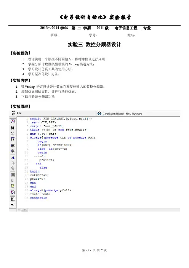Click the insert file icon

(x=13, y=175)
